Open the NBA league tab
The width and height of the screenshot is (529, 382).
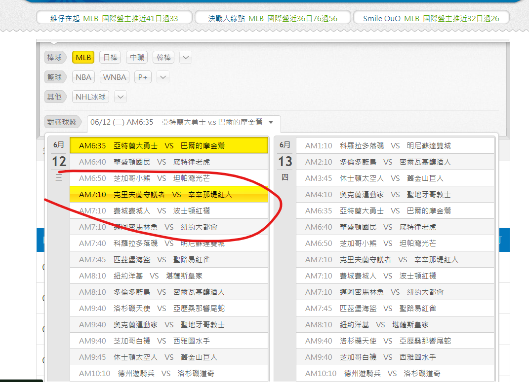point(83,77)
